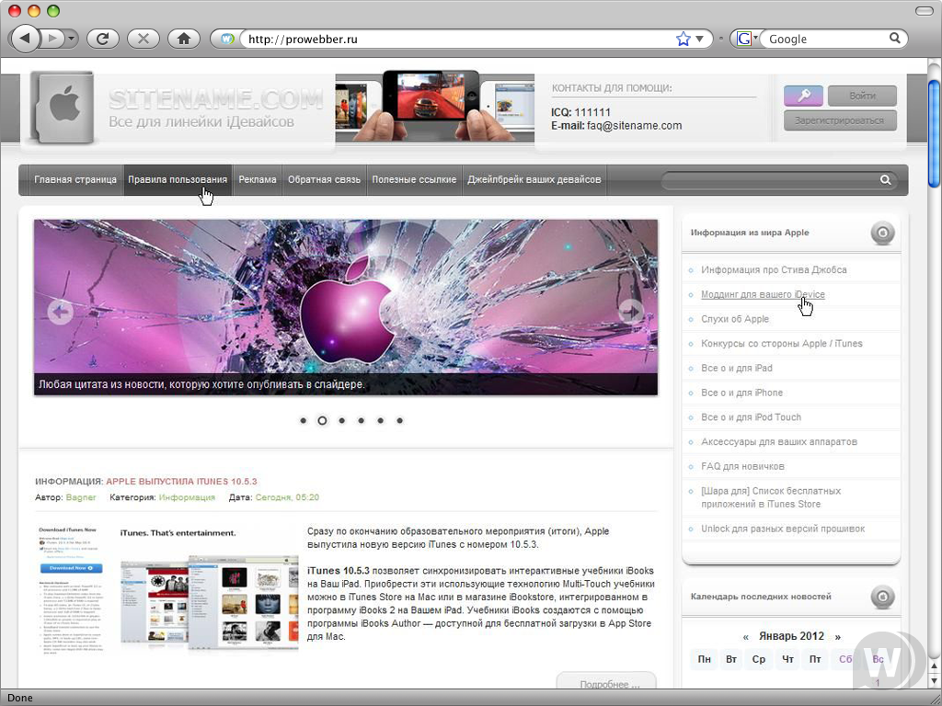Click the slider next arrow
This screenshot has height=706, width=942.
(631, 312)
